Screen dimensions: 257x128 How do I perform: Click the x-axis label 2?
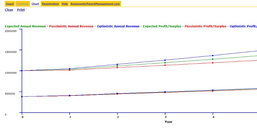point(118,117)
